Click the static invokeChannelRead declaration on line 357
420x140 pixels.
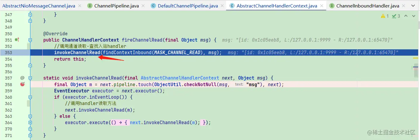pos(99,78)
